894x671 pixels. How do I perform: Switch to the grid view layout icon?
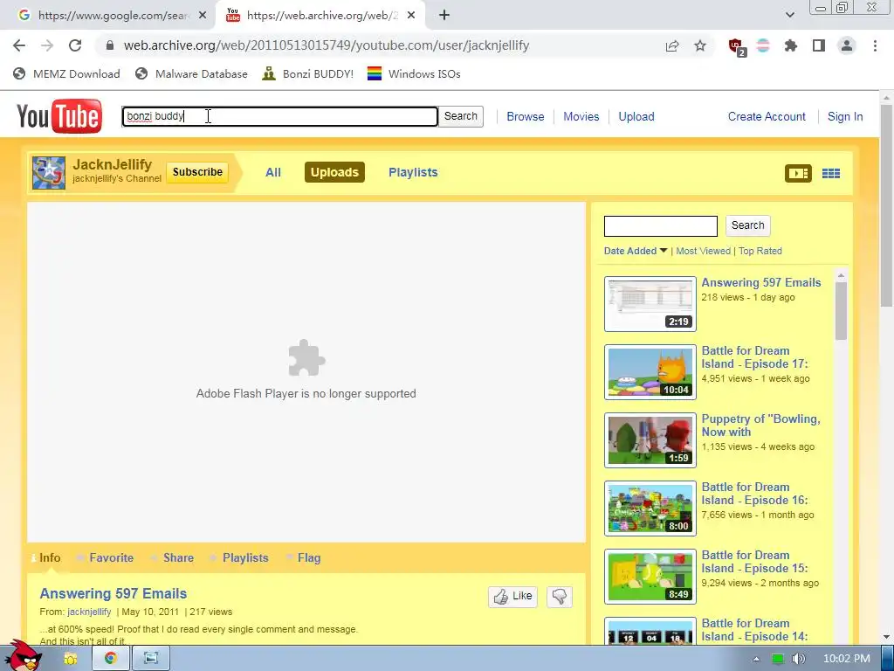[x=831, y=173]
